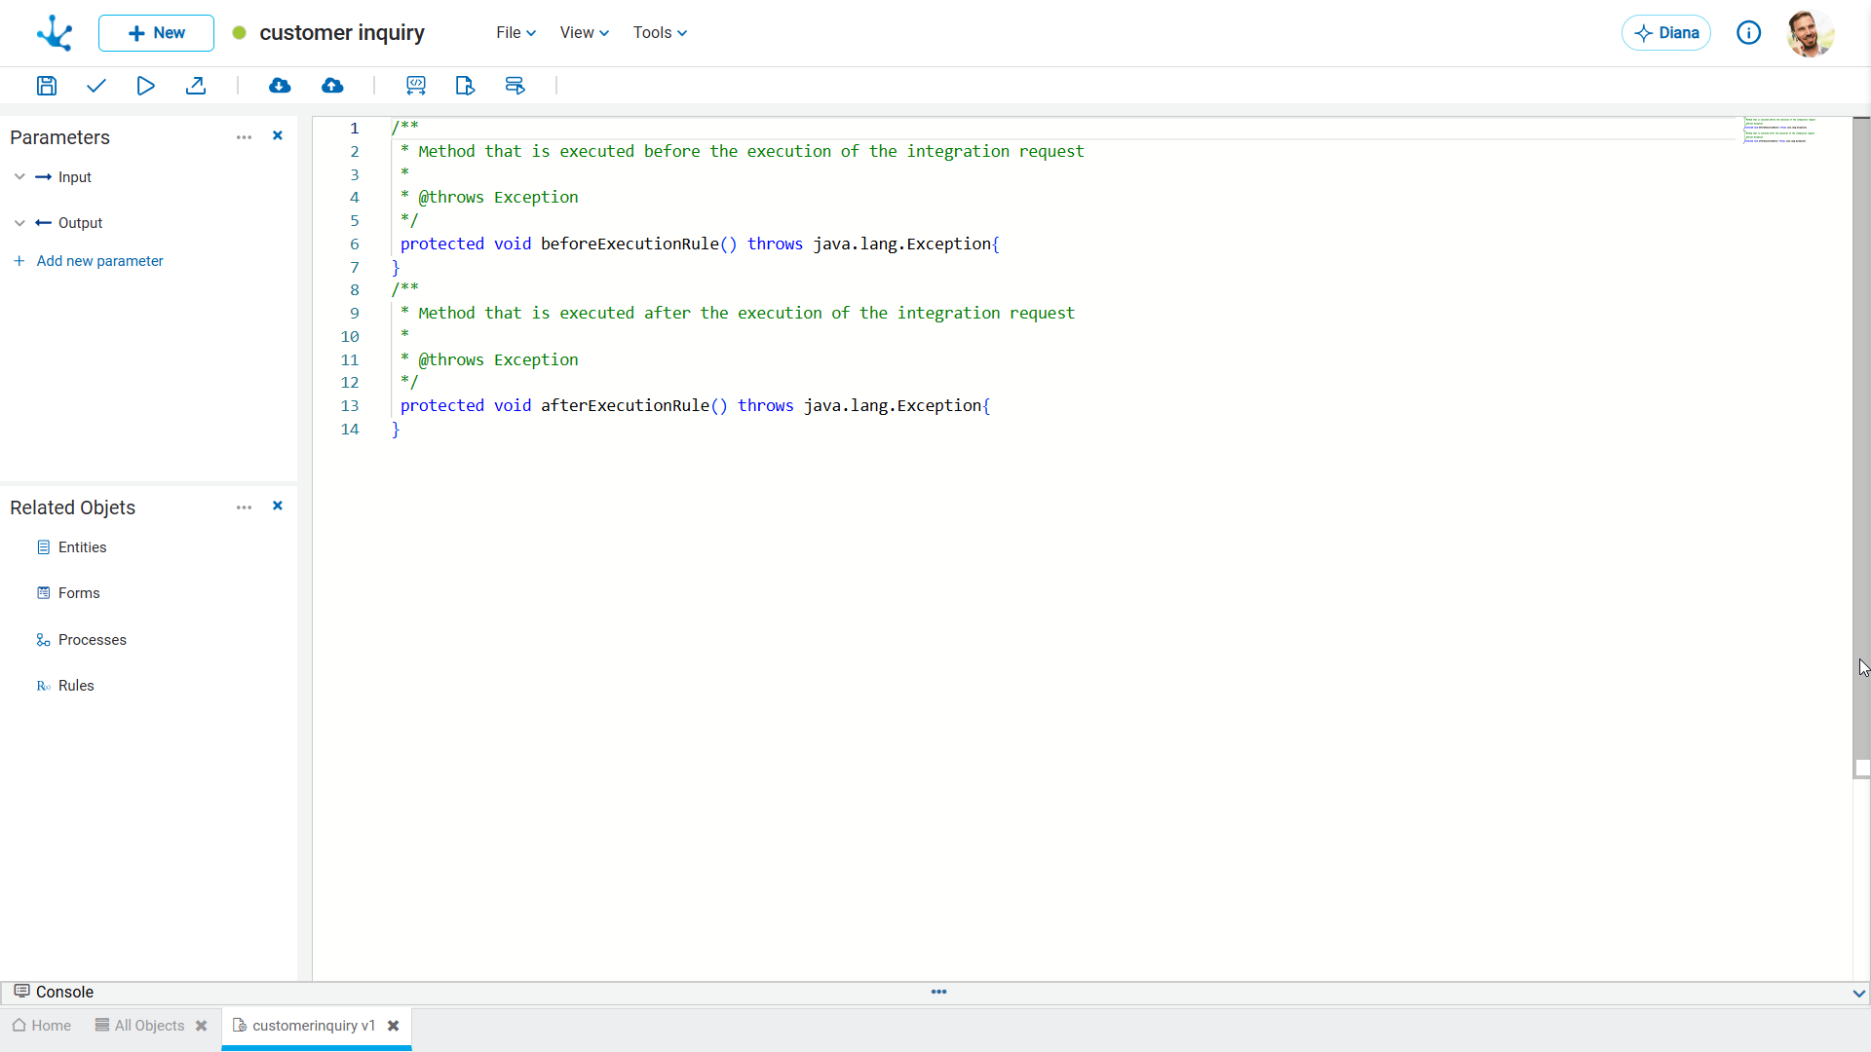Image resolution: width=1871 pixels, height=1052 pixels.
Task: Open Parameters panel more options dots
Action: 244,137
